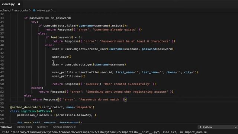Click the importlib file path in terminal
The image size is (238, 134).
[x=85, y=132]
